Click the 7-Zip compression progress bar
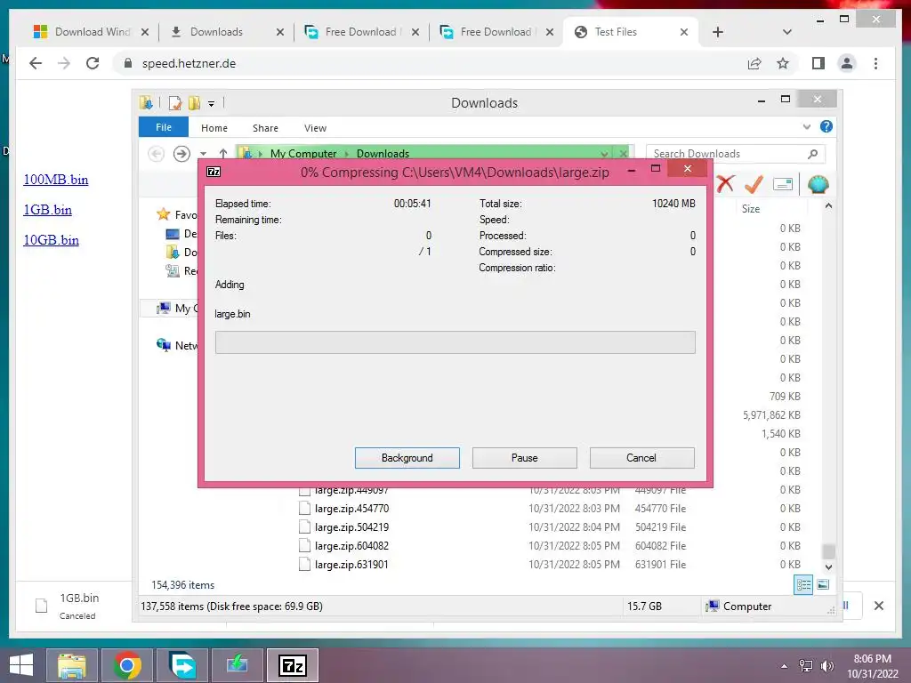The image size is (911, 683). click(455, 342)
